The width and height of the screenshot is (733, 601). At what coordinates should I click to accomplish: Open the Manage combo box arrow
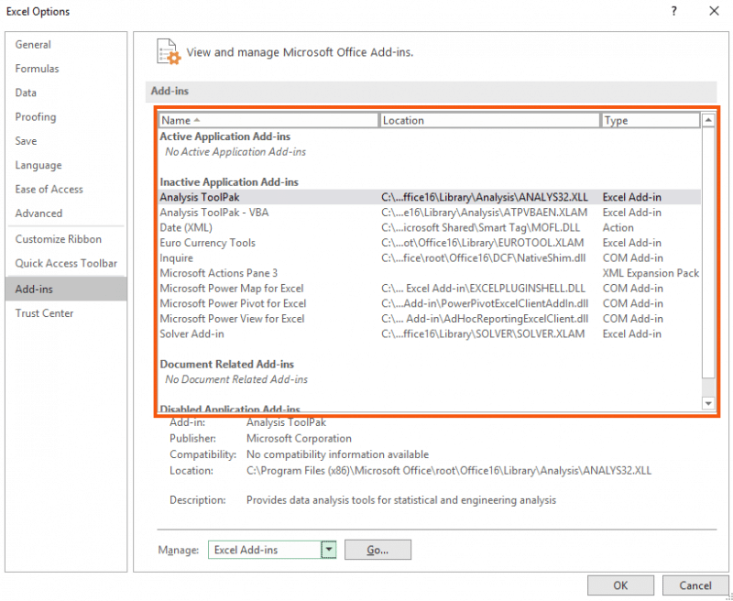tap(330, 550)
